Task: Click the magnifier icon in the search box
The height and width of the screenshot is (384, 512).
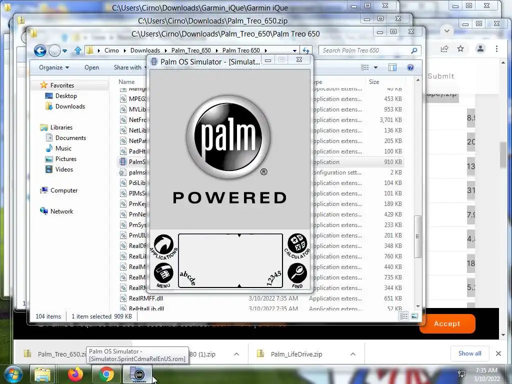Action: [414, 50]
